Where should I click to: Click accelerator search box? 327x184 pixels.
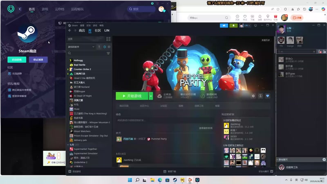click(x=141, y=9)
